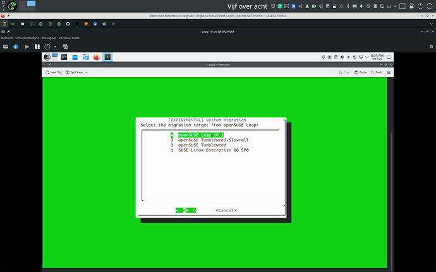This screenshot has height=272, width=436.
Task: Toggle VM fullscreen mode
Action: [x=432, y=47]
